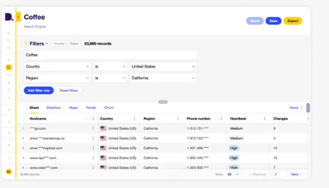Open the 'is' operator dropdown for Region

pos(110,78)
